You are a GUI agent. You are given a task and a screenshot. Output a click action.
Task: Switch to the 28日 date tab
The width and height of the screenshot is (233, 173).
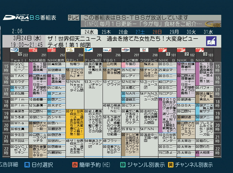click(157, 32)
